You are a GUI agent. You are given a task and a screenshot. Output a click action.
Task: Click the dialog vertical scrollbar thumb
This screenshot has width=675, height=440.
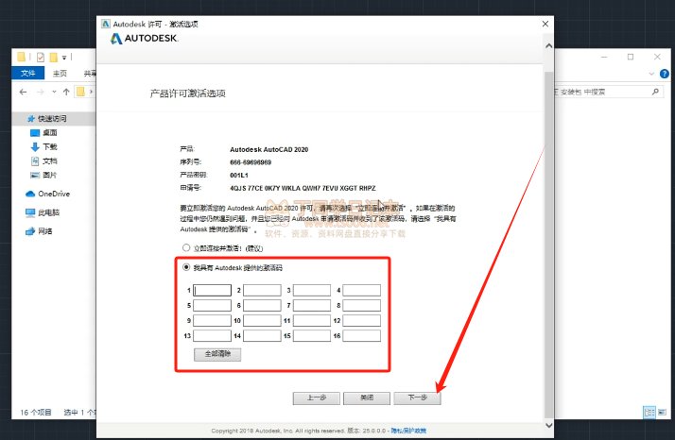(549, 245)
